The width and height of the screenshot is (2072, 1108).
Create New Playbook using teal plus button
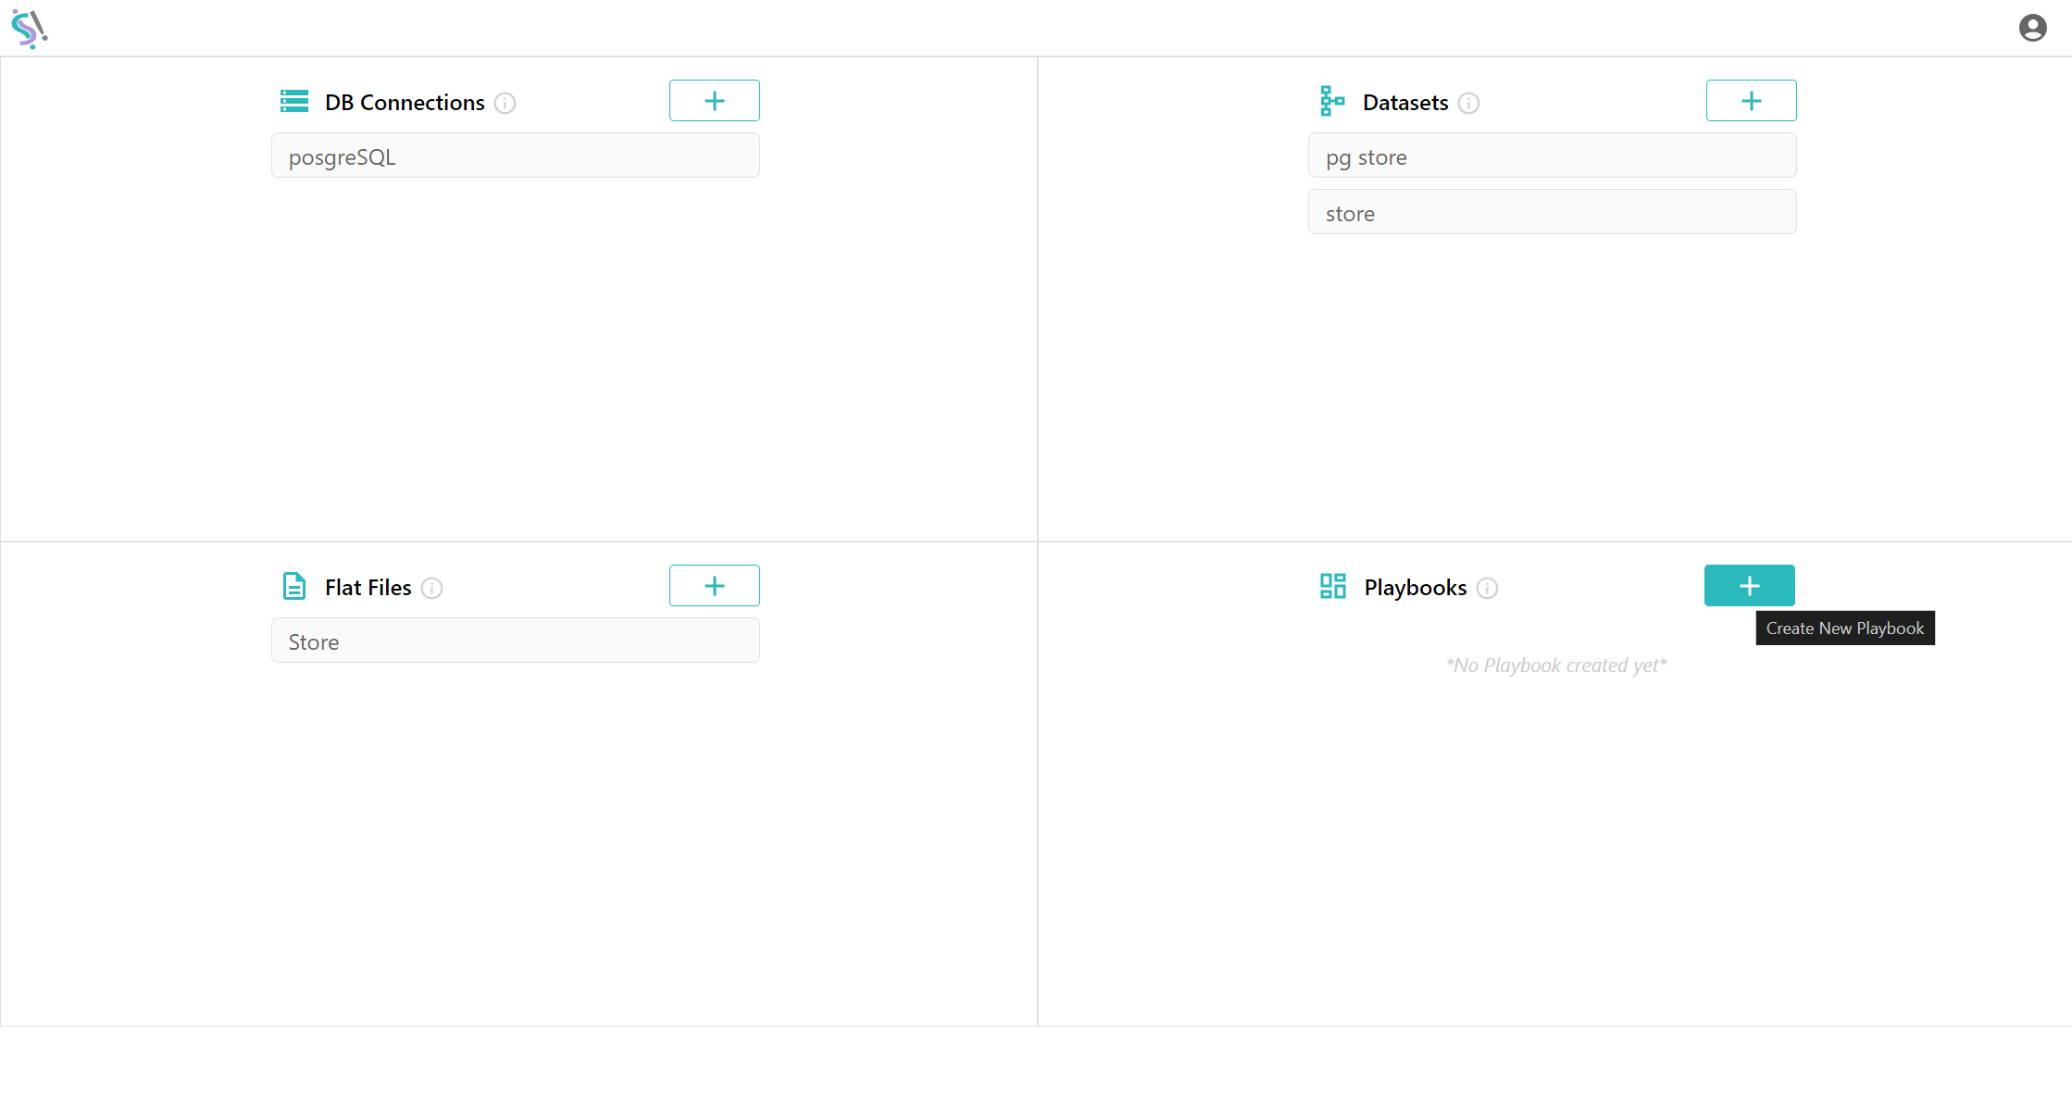pyautogui.click(x=1750, y=585)
